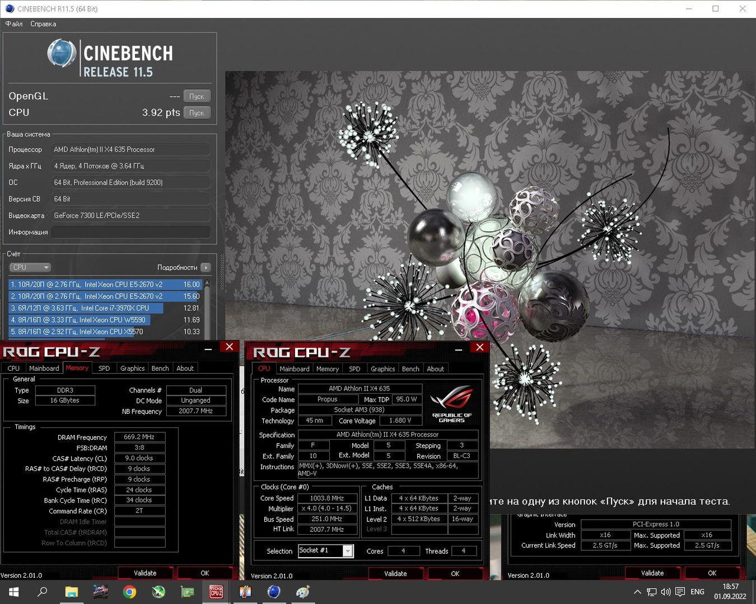Click the Core Voltage value 1.680 V
Screen dimensions: 756x604
(x=400, y=421)
